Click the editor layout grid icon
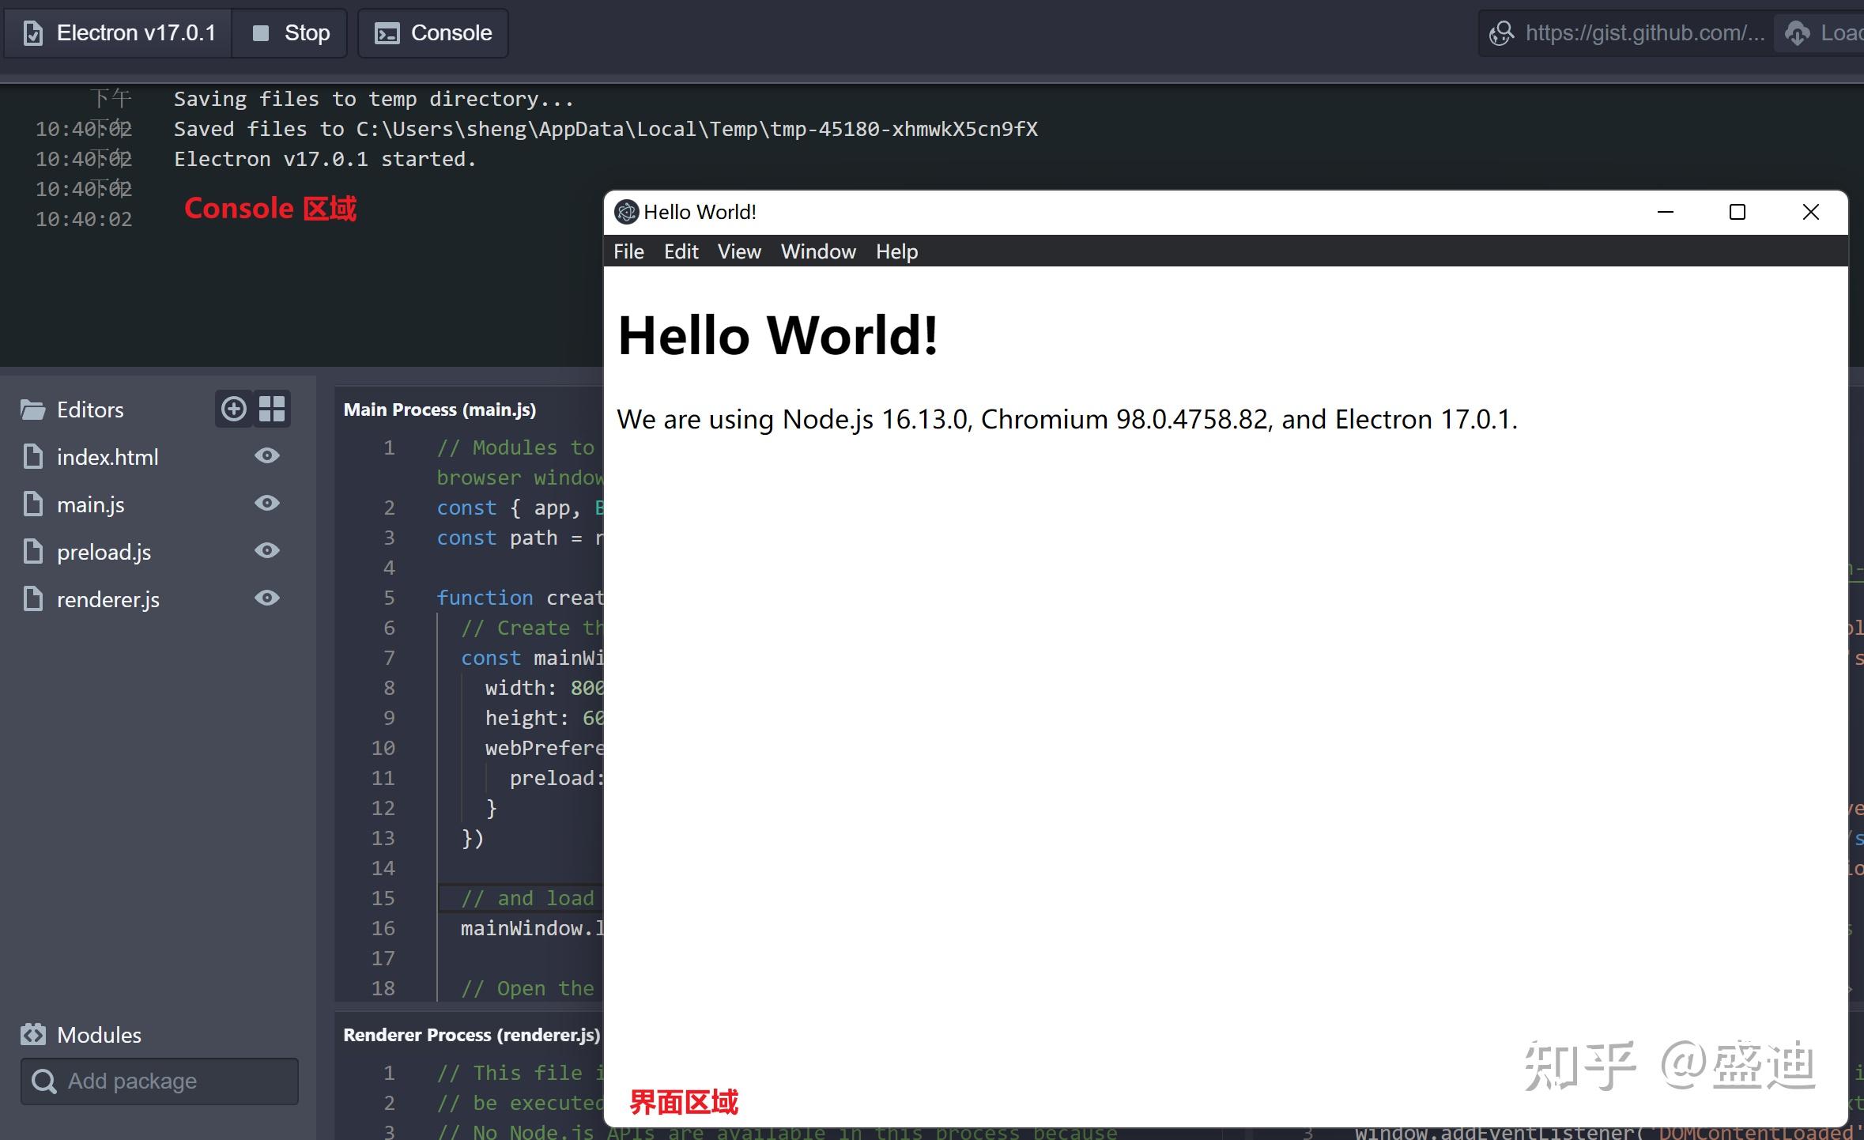Image resolution: width=1864 pixels, height=1140 pixels. pyautogui.click(x=273, y=408)
